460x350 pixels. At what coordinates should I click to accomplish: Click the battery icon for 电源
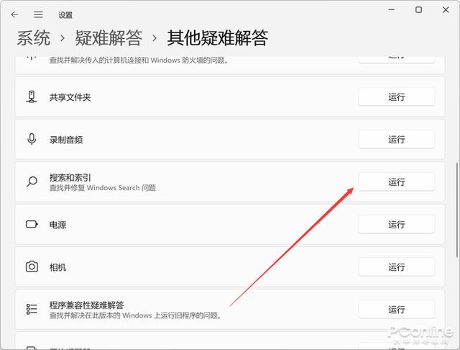pos(32,225)
